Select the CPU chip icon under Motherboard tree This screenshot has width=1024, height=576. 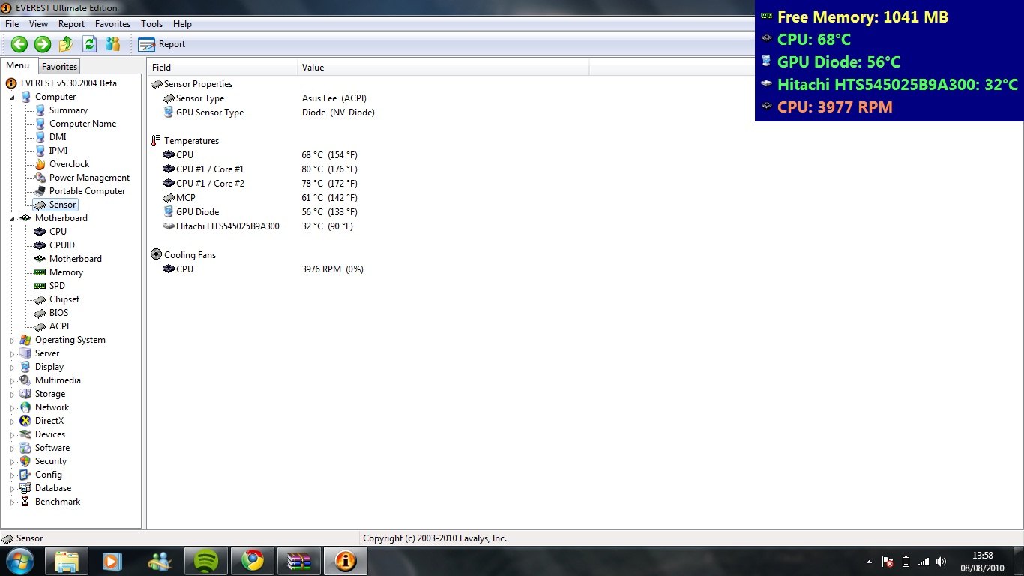(40, 232)
